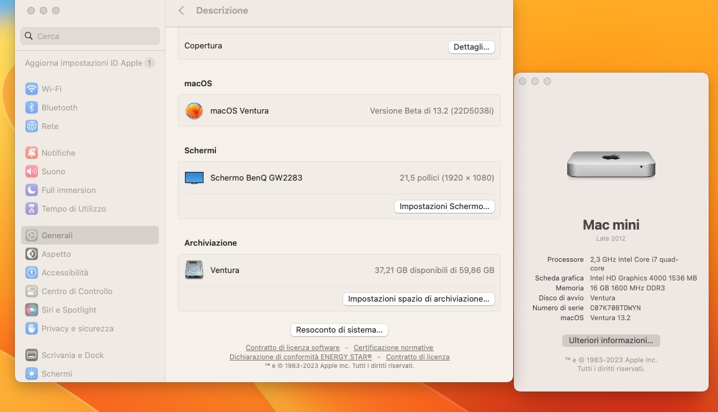Screen dimensions: 718x412
Task: Open Wi-Fi settings icon in sidebar
Action: coord(32,89)
